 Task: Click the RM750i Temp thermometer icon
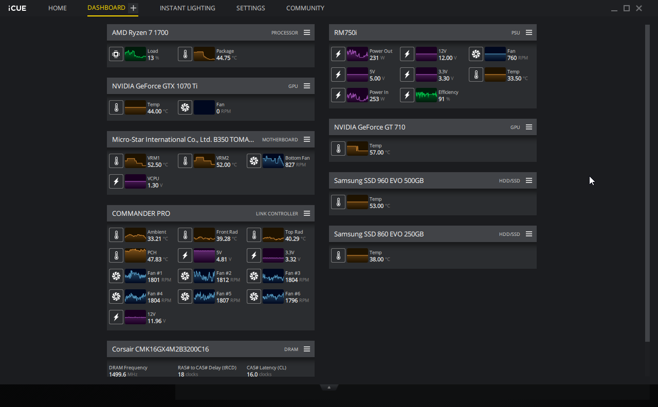476,75
